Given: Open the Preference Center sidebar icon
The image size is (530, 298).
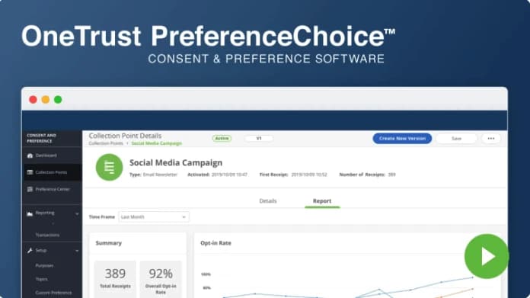Looking at the screenshot, I should tap(30, 189).
